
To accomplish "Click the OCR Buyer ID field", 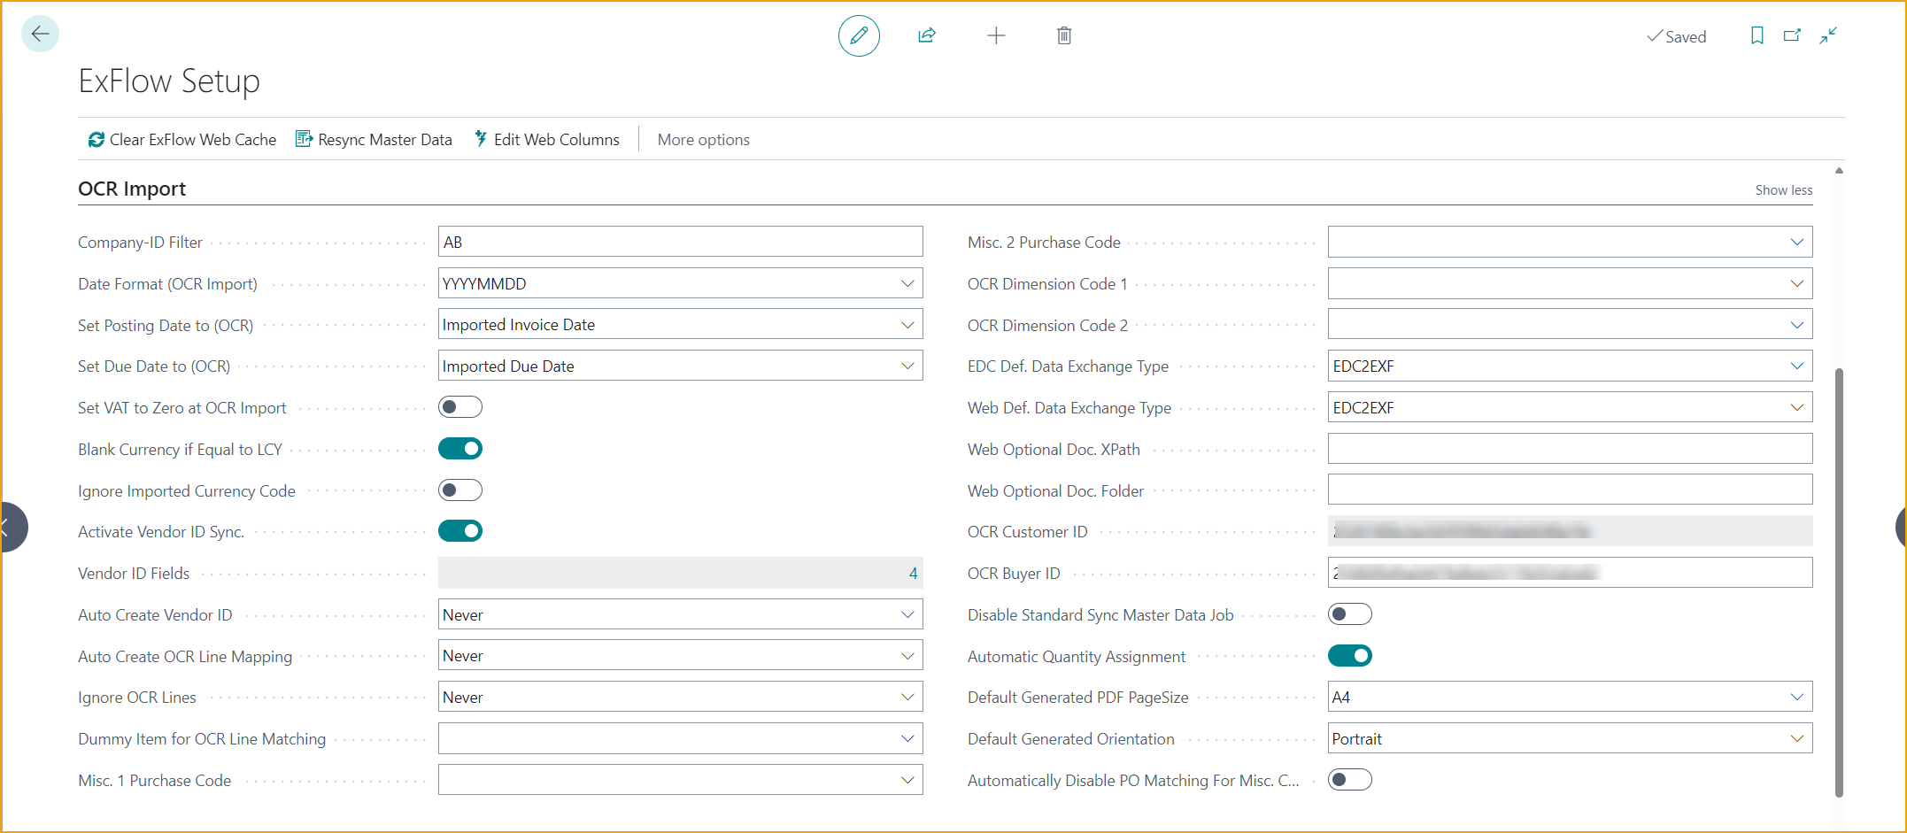I will 1570,573.
